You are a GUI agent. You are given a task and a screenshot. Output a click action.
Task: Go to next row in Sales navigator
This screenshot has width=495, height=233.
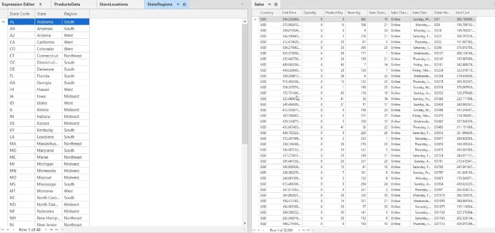(x=299, y=230)
